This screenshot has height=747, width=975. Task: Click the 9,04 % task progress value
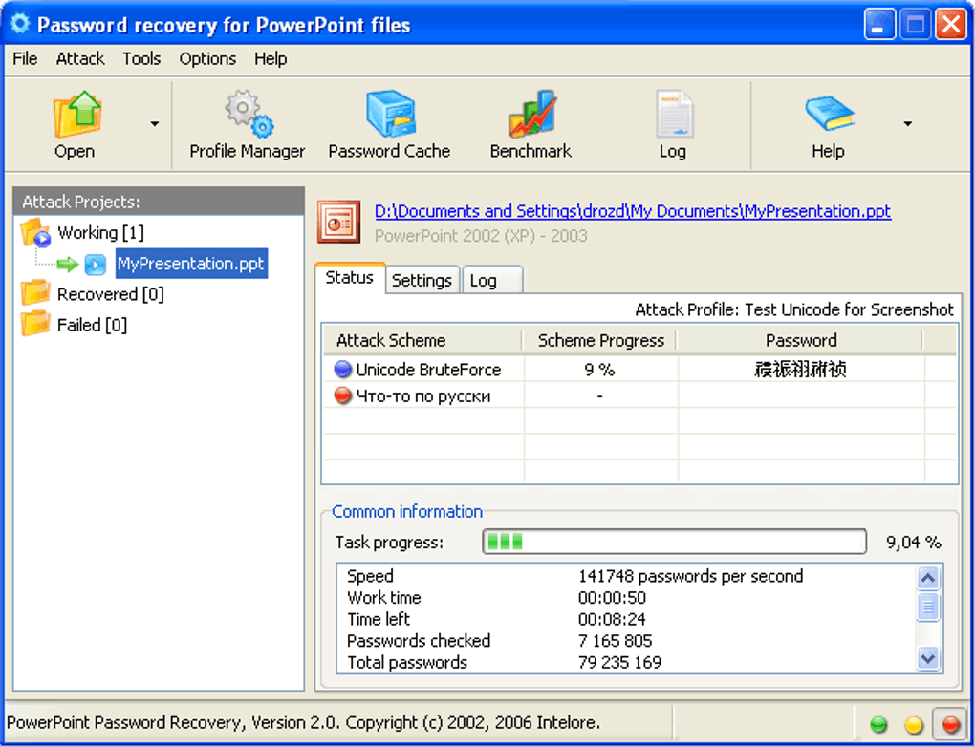pos(914,542)
